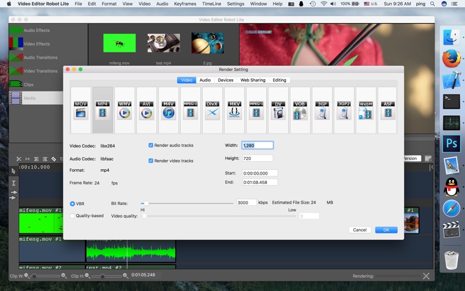Click the Width input field
The image size is (465, 291).
tap(257, 145)
